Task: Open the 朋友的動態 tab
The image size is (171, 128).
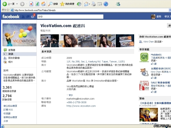Action: point(14,58)
